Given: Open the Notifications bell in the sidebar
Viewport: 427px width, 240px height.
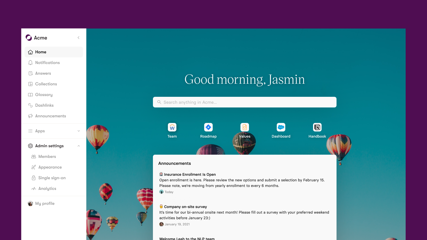Looking at the screenshot, I should click(x=30, y=62).
